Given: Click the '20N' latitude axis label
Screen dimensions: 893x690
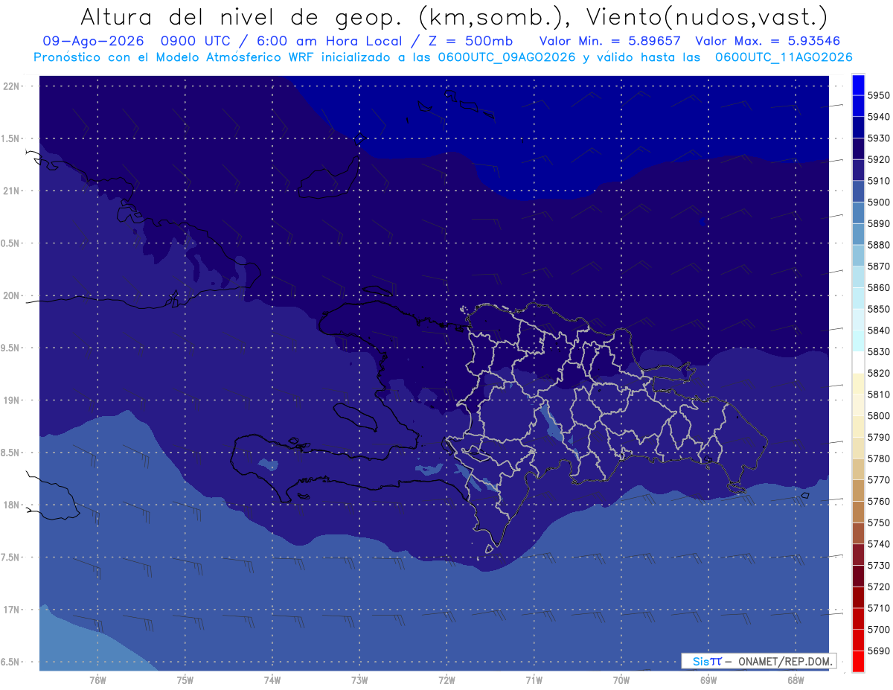Looking at the screenshot, I should tap(11, 296).
